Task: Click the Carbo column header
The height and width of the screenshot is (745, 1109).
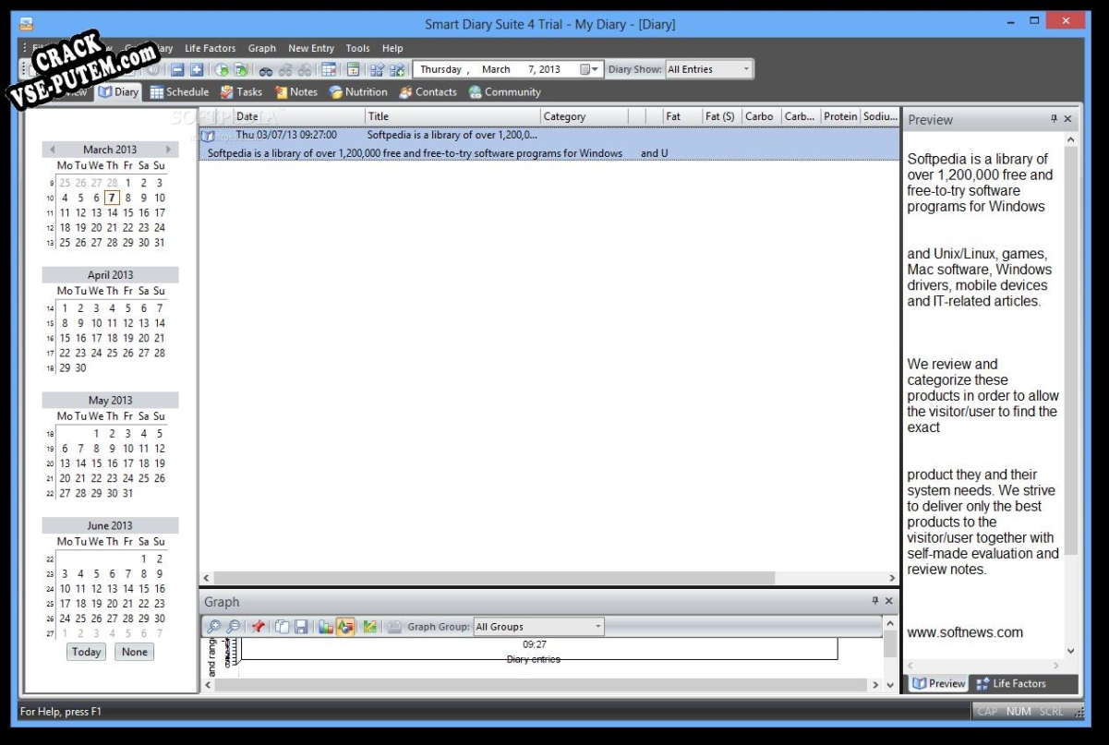Action: click(x=760, y=116)
